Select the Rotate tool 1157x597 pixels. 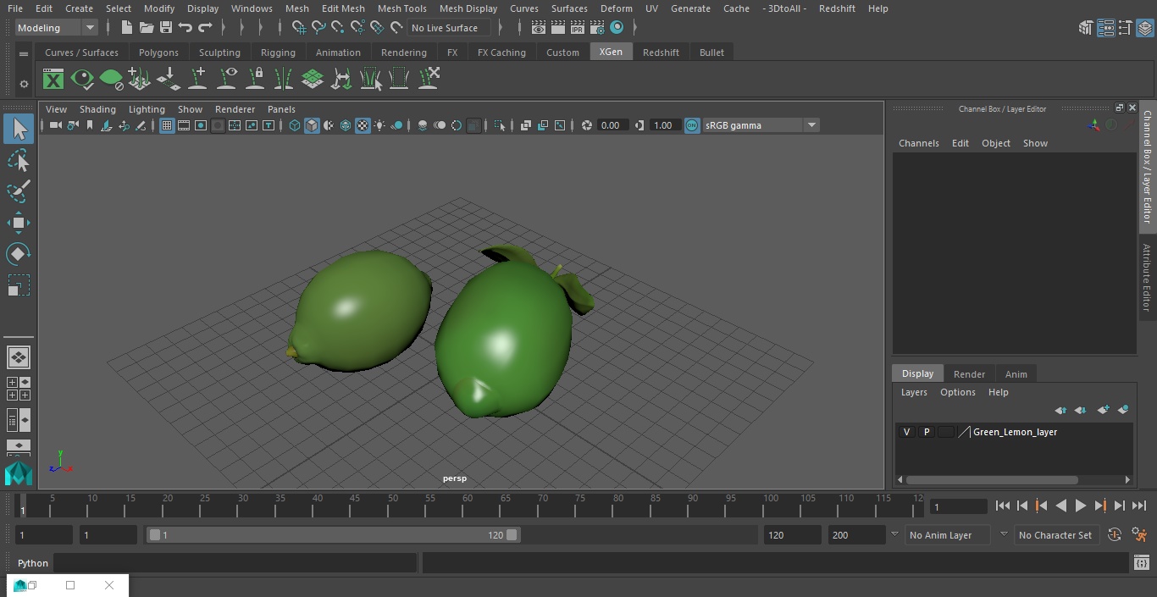coord(19,254)
